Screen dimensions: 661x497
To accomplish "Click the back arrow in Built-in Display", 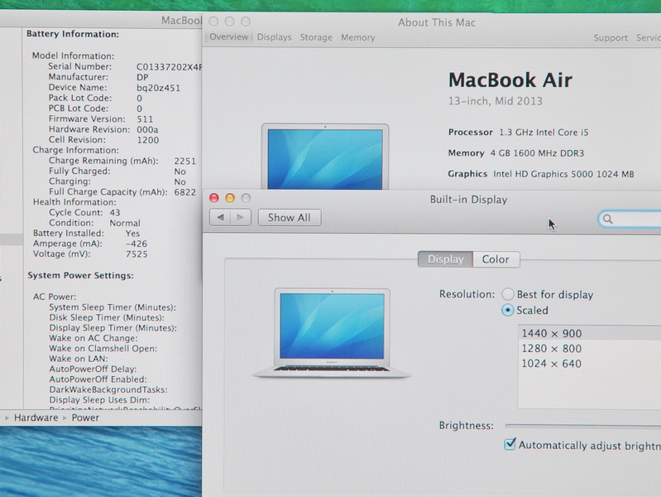I will [220, 218].
